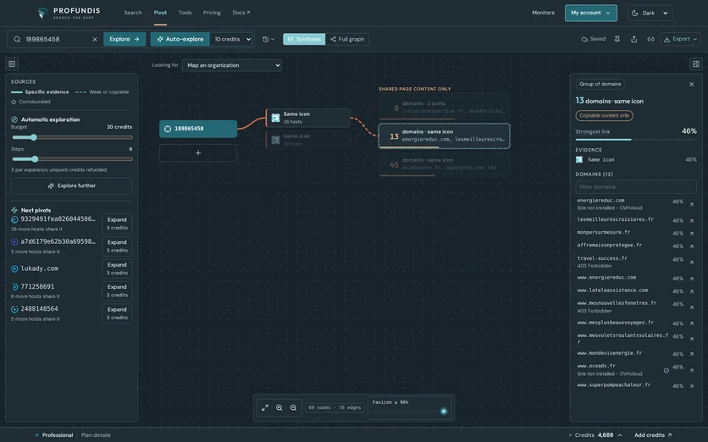Open www.lateleassistance.com external arrow
The image size is (708, 442).
coord(691,291)
